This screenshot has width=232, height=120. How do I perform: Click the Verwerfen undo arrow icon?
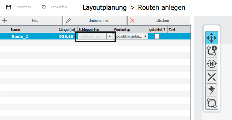(x=44, y=7)
